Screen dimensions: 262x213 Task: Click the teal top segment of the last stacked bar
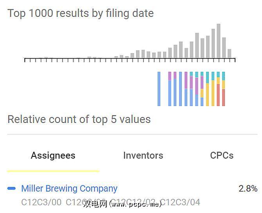[x=224, y=76]
